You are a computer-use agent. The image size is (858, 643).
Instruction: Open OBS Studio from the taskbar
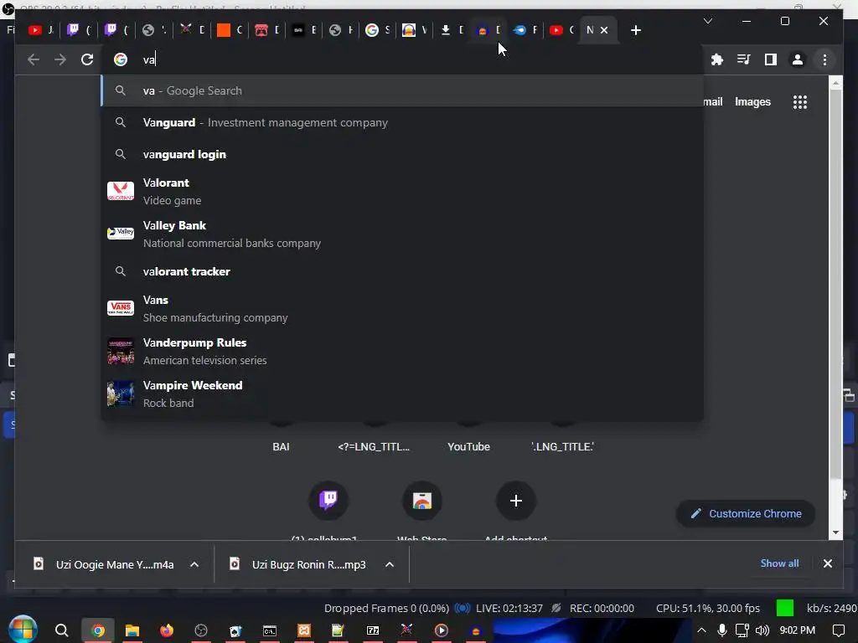(201, 630)
